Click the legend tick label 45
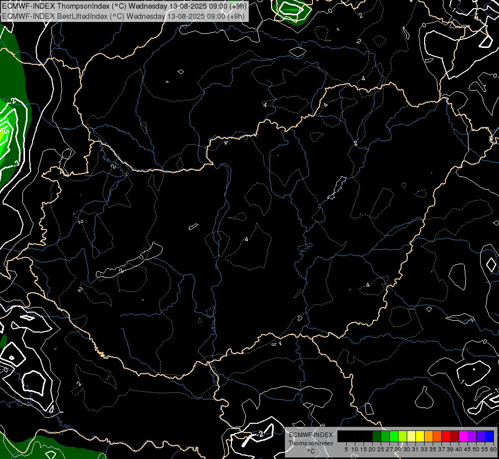 (467, 449)
